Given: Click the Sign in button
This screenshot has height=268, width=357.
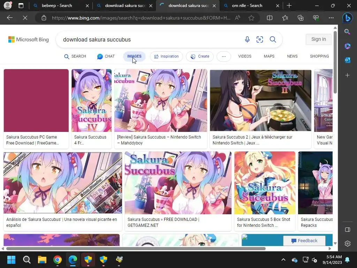Looking at the screenshot, I should (x=319, y=39).
